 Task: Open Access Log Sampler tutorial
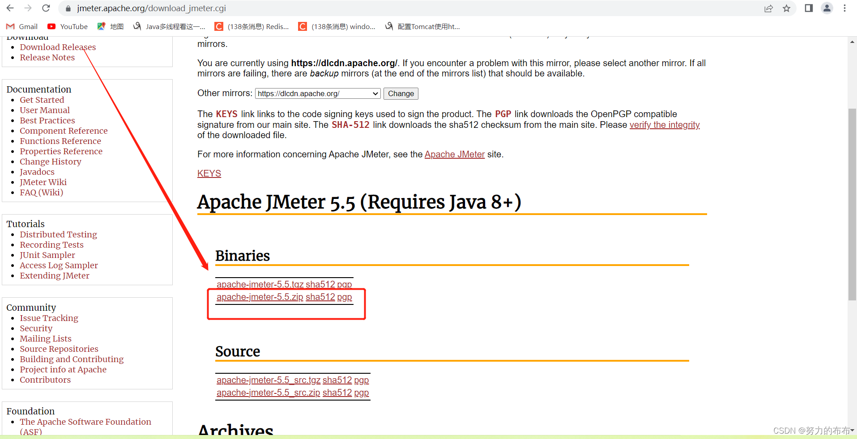(x=59, y=265)
